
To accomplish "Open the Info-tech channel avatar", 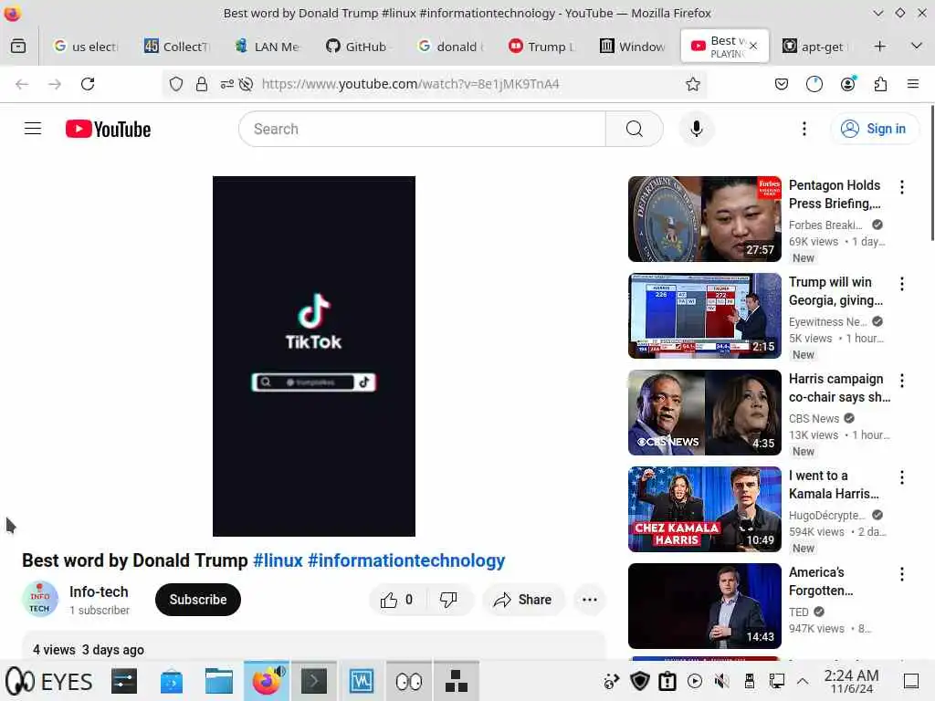I will [40, 599].
